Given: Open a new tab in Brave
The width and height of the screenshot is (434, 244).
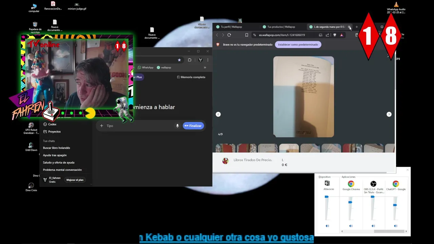Looking at the screenshot, I should [356, 27].
